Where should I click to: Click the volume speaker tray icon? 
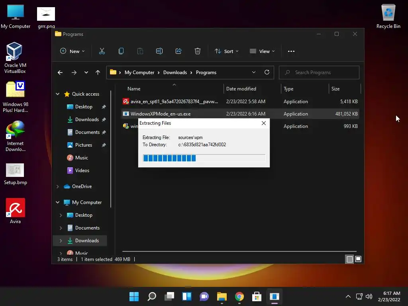369,296
